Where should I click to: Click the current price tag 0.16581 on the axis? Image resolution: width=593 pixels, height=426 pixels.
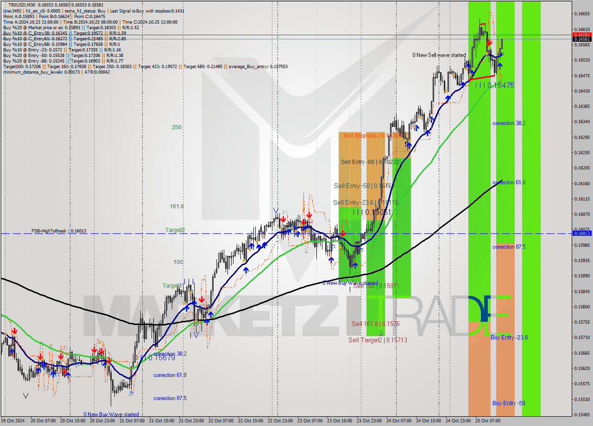(582, 39)
